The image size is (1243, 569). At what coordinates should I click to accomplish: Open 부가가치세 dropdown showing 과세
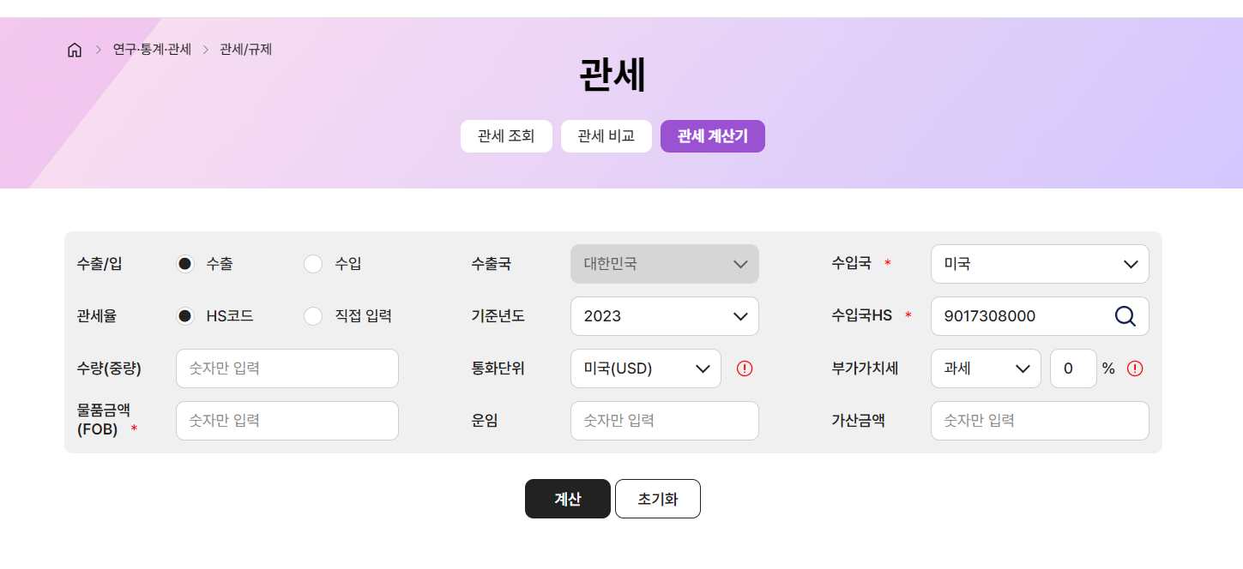(x=986, y=368)
